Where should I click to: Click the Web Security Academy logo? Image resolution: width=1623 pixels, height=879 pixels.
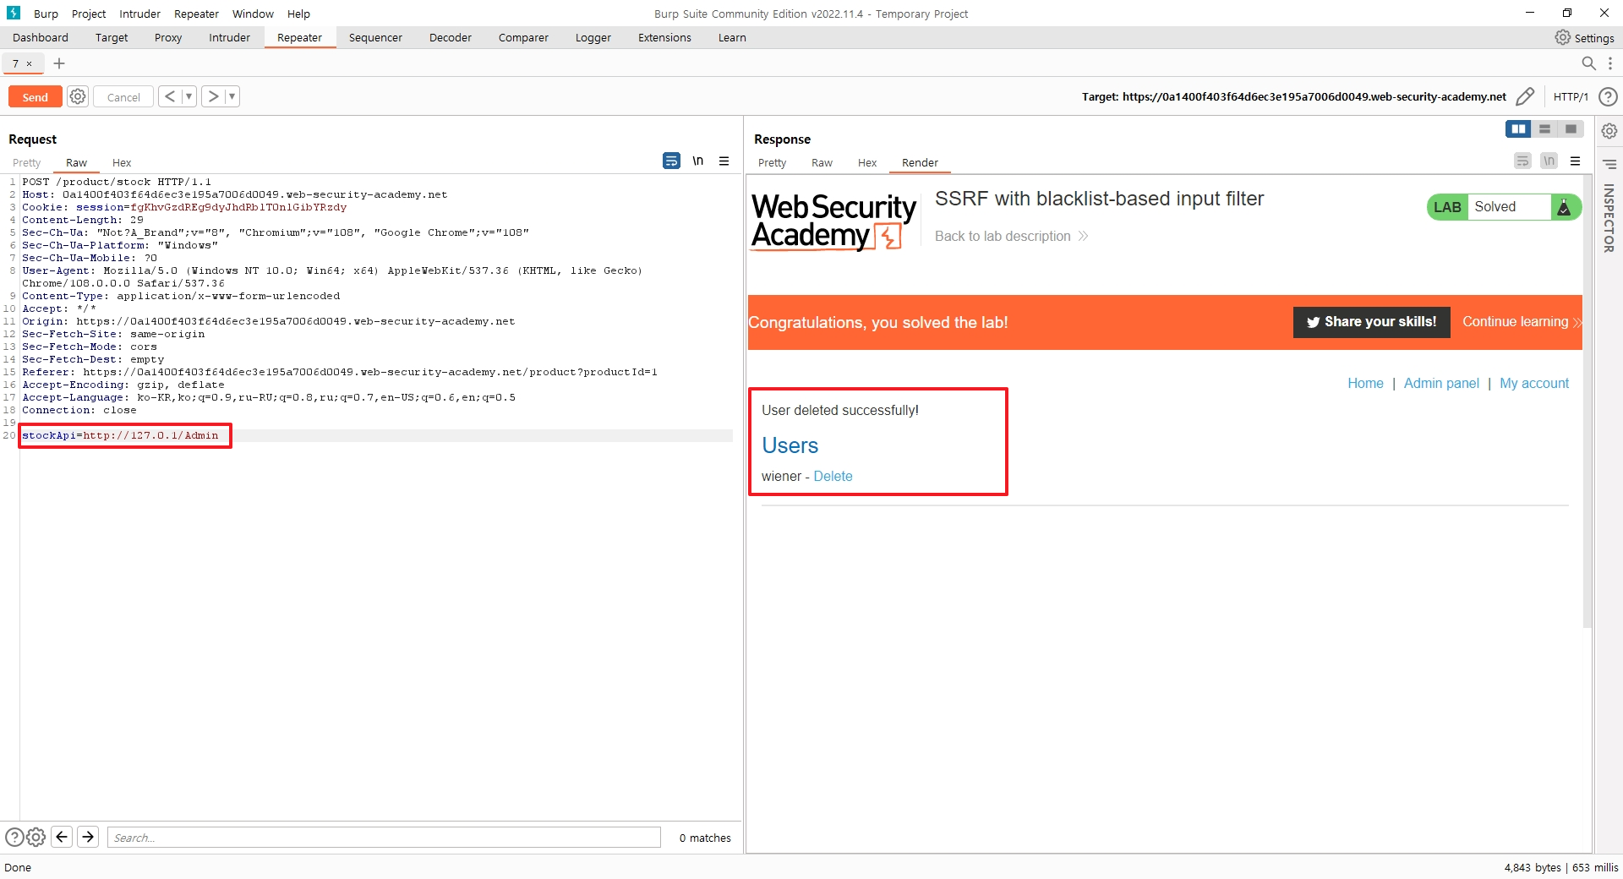click(833, 221)
